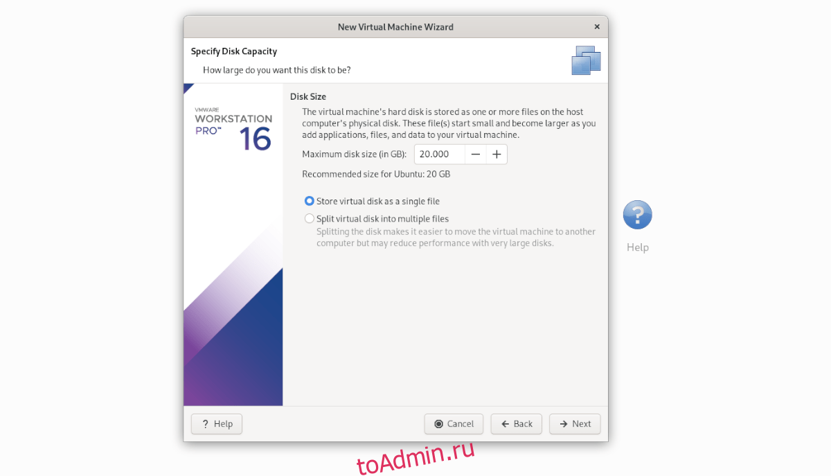Click the VMware Workstation Pro 16 logo
Viewport: 831px width, 476px height.
point(233,129)
